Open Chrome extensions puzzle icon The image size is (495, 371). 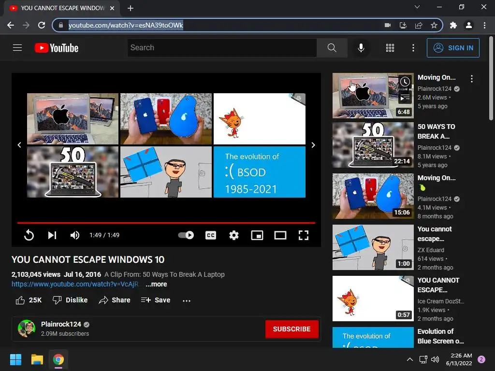[453, 25]
